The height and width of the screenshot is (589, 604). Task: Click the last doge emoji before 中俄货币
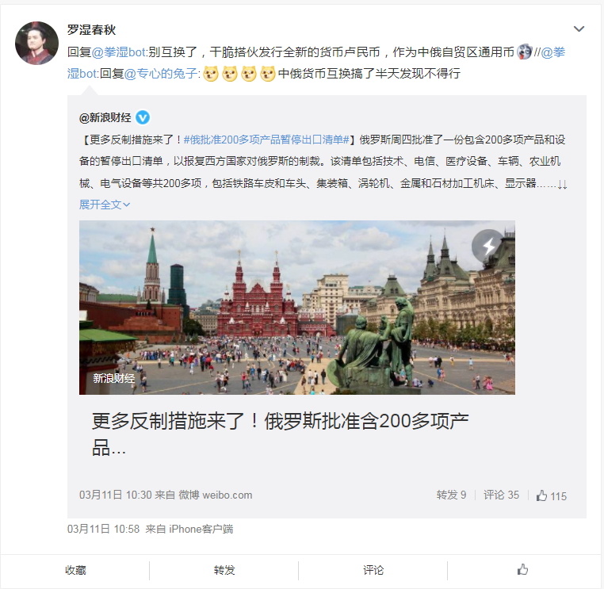pos(268,74)
